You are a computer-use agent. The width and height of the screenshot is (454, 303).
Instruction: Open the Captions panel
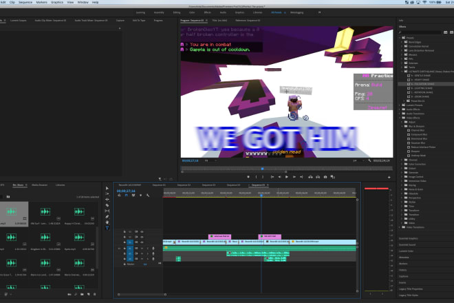(x=403, y=276)
